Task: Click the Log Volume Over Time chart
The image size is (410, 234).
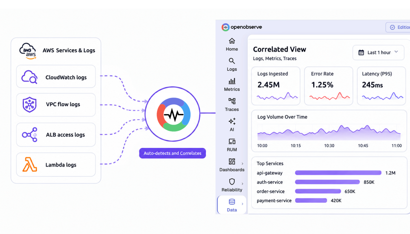Action: (329, 132)
